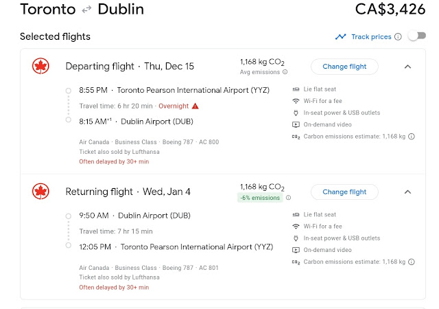Click the Returning flight Wed, Jan 4 header
Image resolution: width=439 pixels, height=309 pixels.
coord(128,192)
